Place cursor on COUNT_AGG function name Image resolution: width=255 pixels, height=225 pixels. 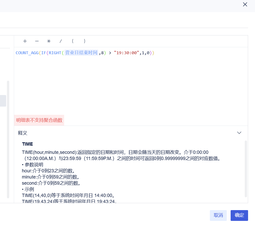pyautogui.click(x=27, y=53)
